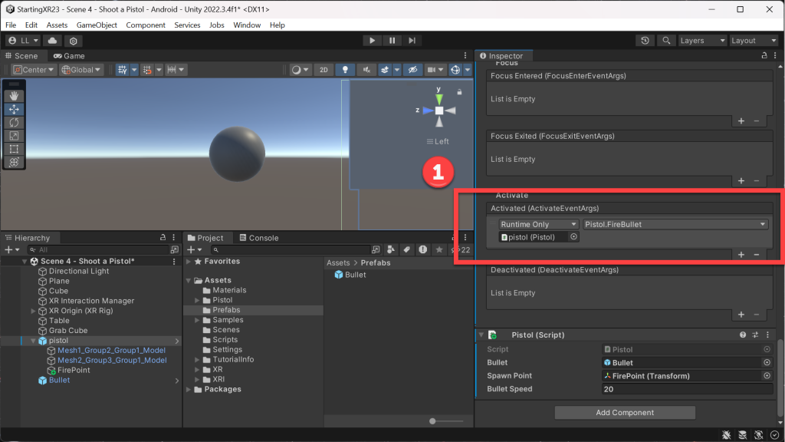This screenshot has width=785, height=442.
Task: Open the Component menu
Action: point(146,25)
